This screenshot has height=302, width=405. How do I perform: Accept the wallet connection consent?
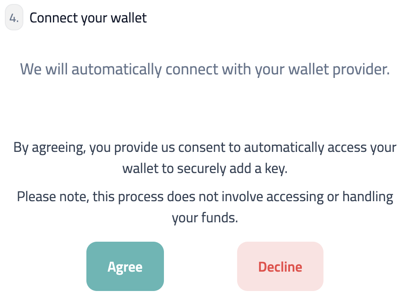(x=125, y=266)
